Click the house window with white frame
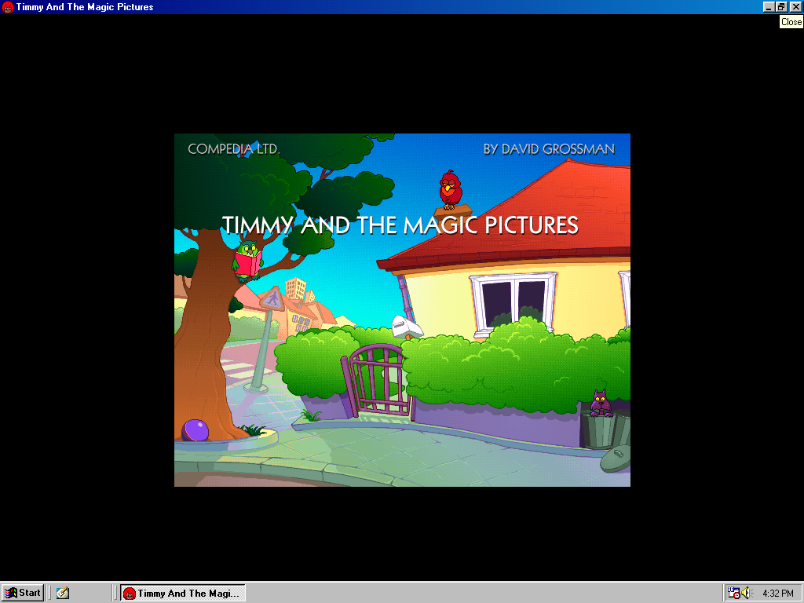 coord(513,305)
